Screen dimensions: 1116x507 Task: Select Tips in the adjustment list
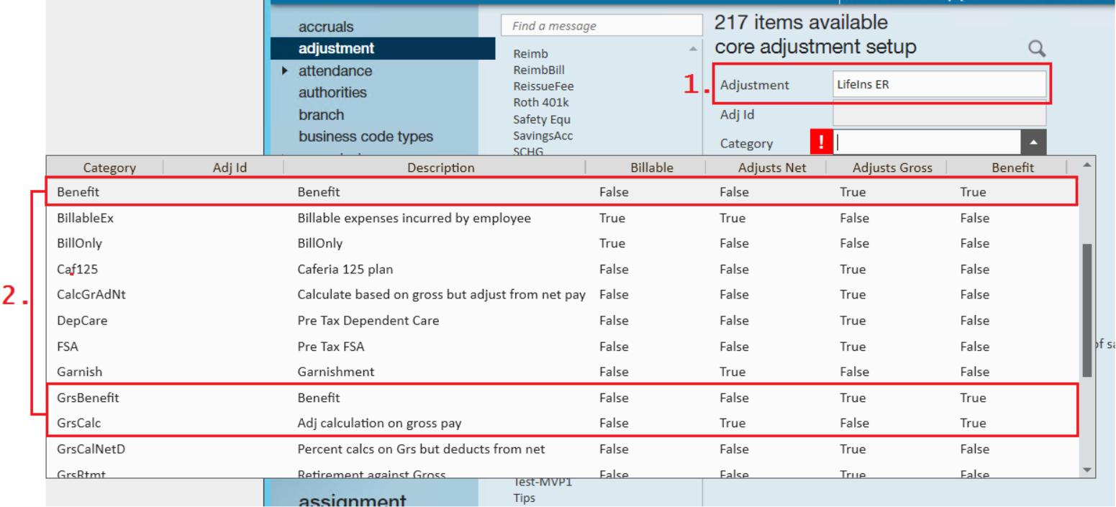(x=524, y=498)
